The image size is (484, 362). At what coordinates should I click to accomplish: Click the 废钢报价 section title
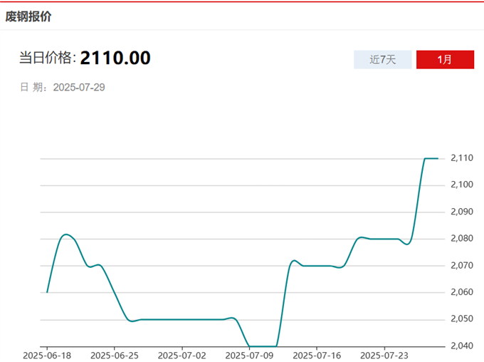pyautogui.click(x=28, y=16)
